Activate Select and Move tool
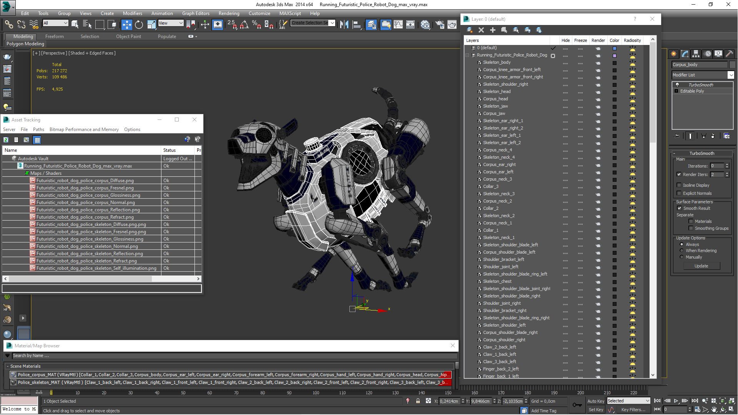This screenshot has height=415, width=738. (126, 25)
